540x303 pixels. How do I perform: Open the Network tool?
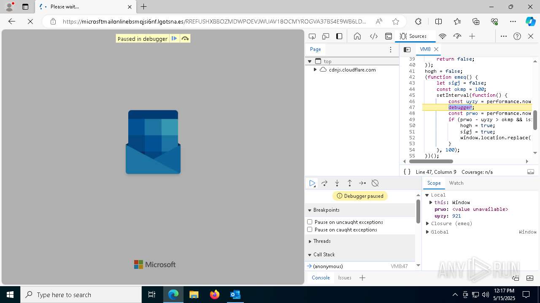(x=442, y=36)
